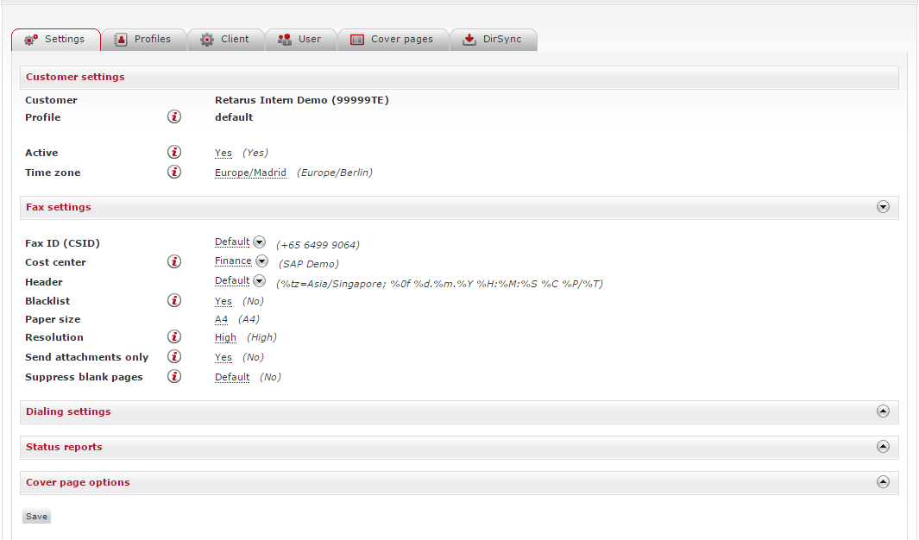Expand the Status reports section
Image resolution: width=919 pixels, height=540 pixels.
(883, 447)
